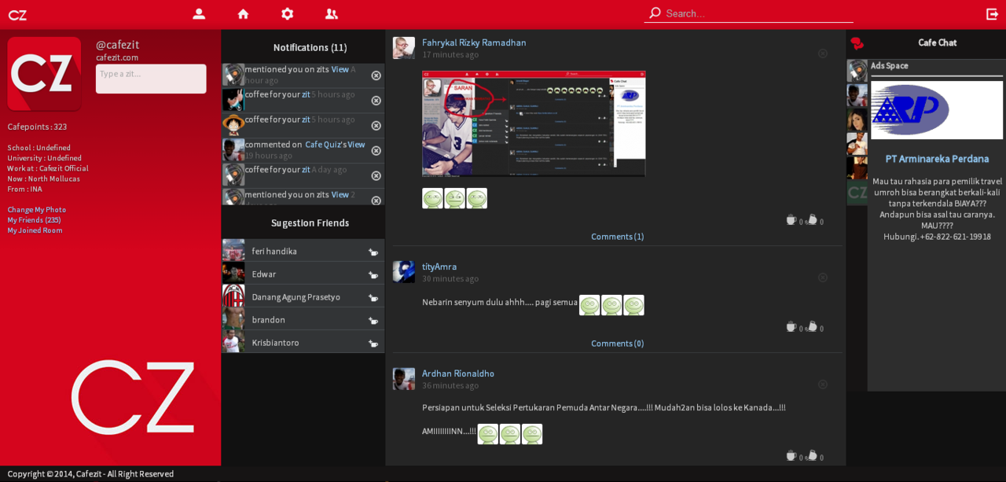Click the '@cafezit' username
The width and height of the screenshot is (1006, 482).
(118, 45)
